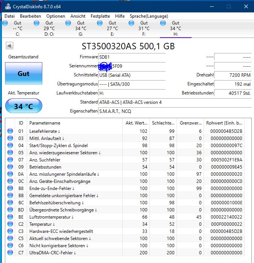254x263 pixels.
Task: Click the drive title ST3500320AS 500,1 GB
Action: (x=128, y=46)
